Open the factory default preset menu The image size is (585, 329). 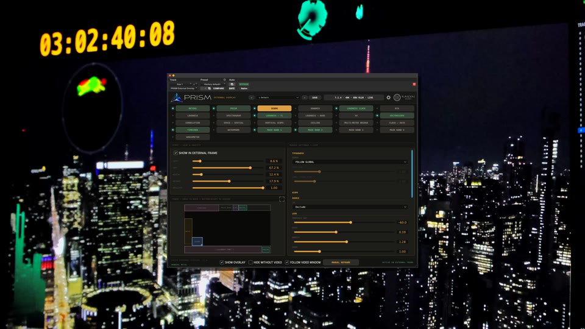(x=213, y=84)
